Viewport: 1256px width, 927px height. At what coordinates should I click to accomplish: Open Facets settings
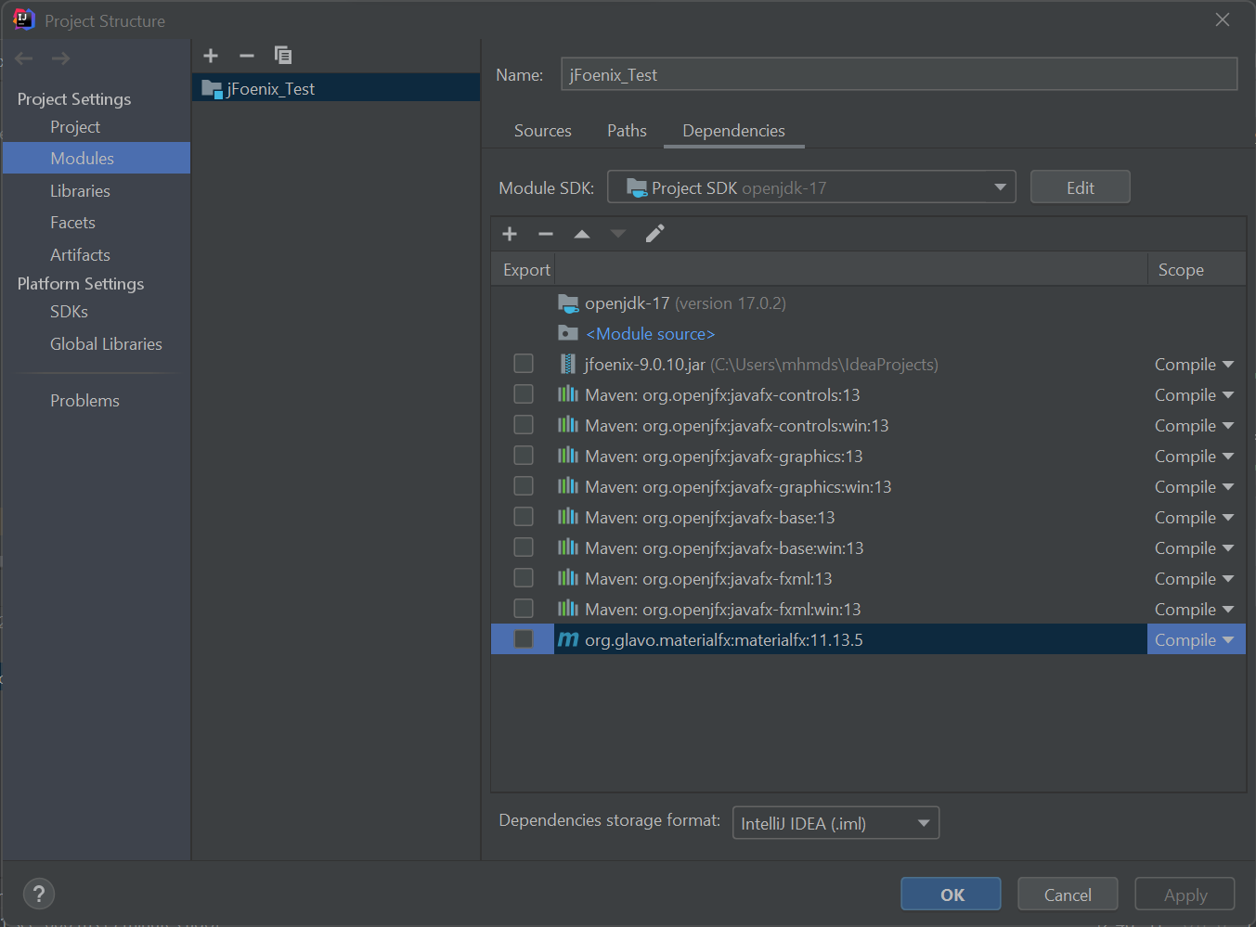pyautogui.click(x=72, y=223)
